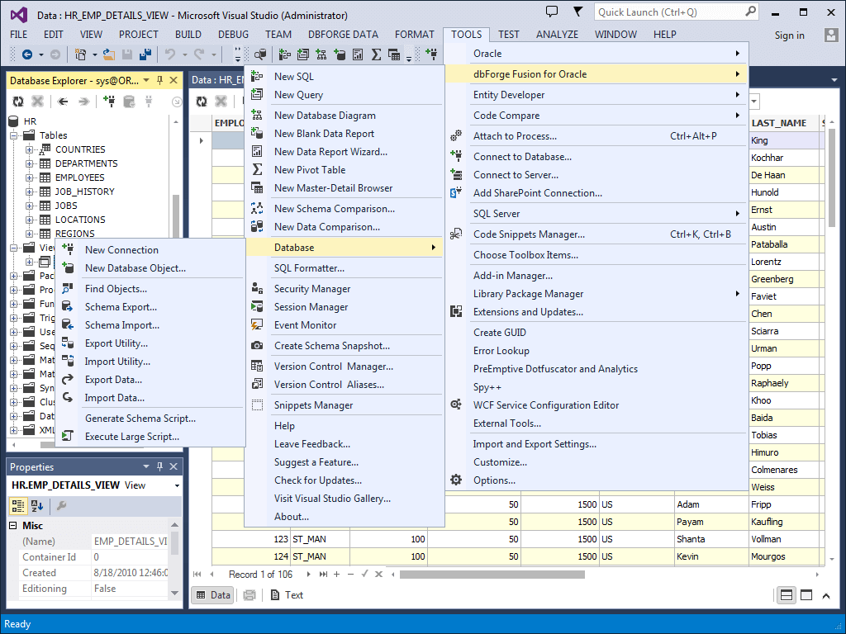This screenshot has height=634, width=846.
Task: Click the horizontal scrollbar of data grid
Action: [492, 575]
